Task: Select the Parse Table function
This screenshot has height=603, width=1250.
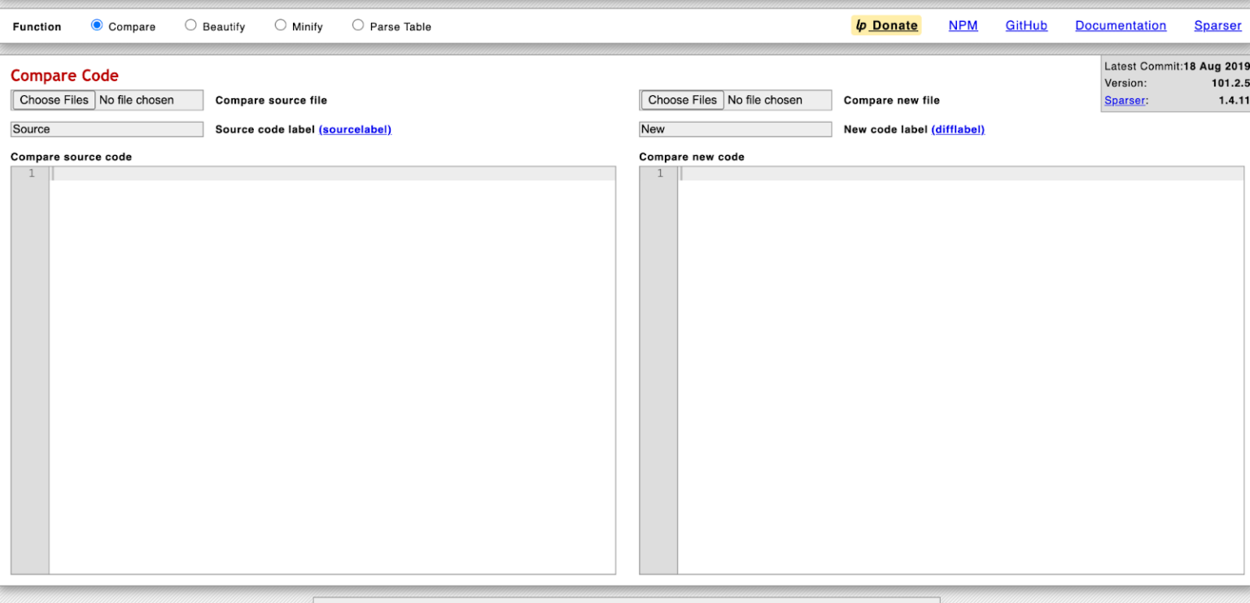Action: pyautogui.click(x=358, y=25)
